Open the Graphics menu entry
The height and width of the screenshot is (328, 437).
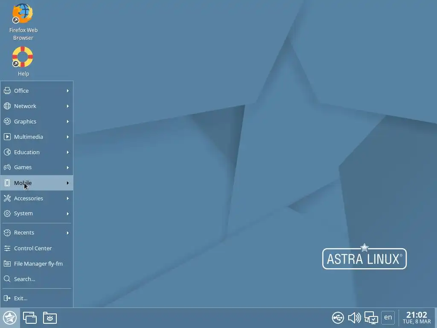(x=37, y=121)
